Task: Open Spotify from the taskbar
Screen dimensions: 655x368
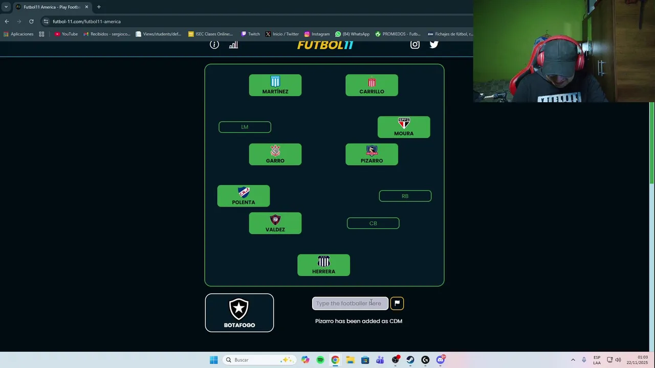Action: [x=320, y=360]
